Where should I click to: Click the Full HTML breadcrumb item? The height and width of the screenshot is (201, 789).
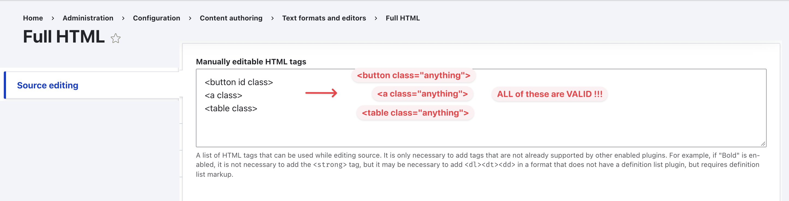pyautogui.click(x=403, y=18)
